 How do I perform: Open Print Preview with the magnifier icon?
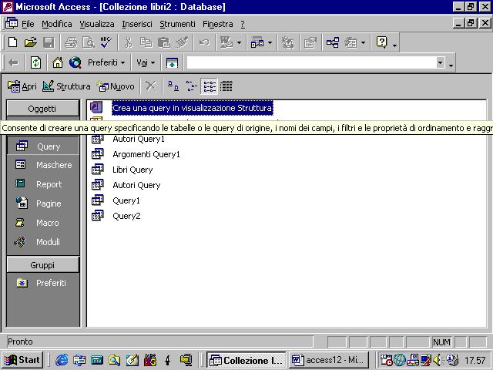[89, 42]
